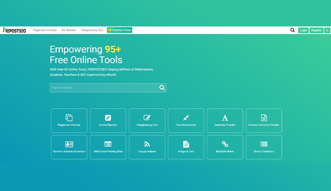The width and height of the screenshot is (331, 191).
Task: Click the Premium Plans button
Action: point(120,30)
